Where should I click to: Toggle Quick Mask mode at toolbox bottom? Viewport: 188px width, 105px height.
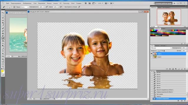click(x=3, y=75)
